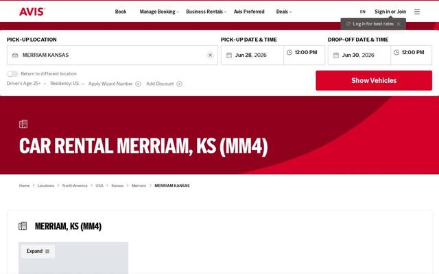439x274 pixels.
Task: Click the expand map icon
Action: (47, 251)
